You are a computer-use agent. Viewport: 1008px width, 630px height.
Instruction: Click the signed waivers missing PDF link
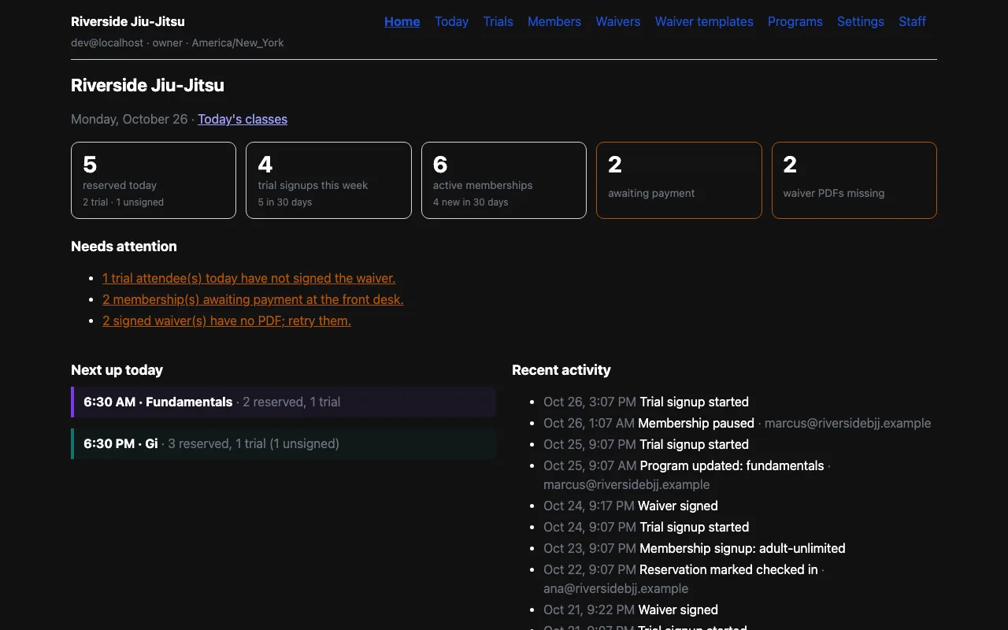227,321
